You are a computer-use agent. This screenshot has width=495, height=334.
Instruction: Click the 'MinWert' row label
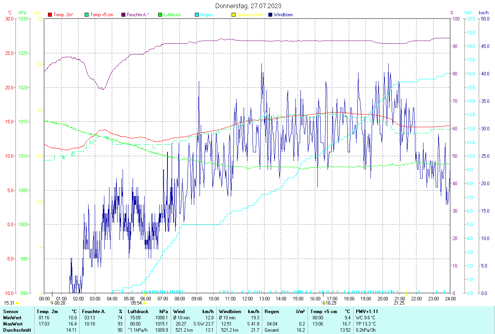pyautogui.click(x=12, y=318)
